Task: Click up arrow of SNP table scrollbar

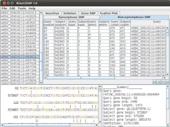Action: pos(167,28)
